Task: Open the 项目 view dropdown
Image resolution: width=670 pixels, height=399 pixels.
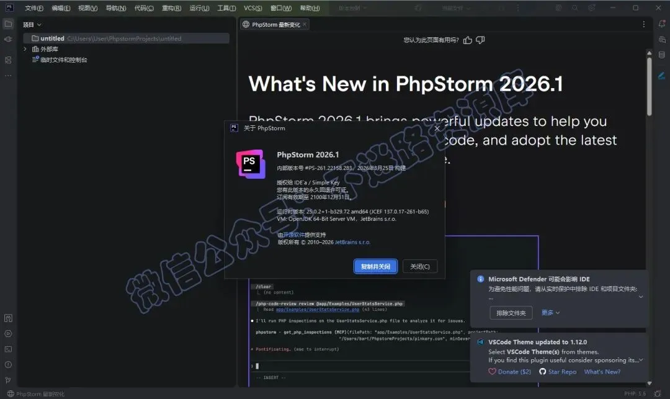Action: [32, 24]
